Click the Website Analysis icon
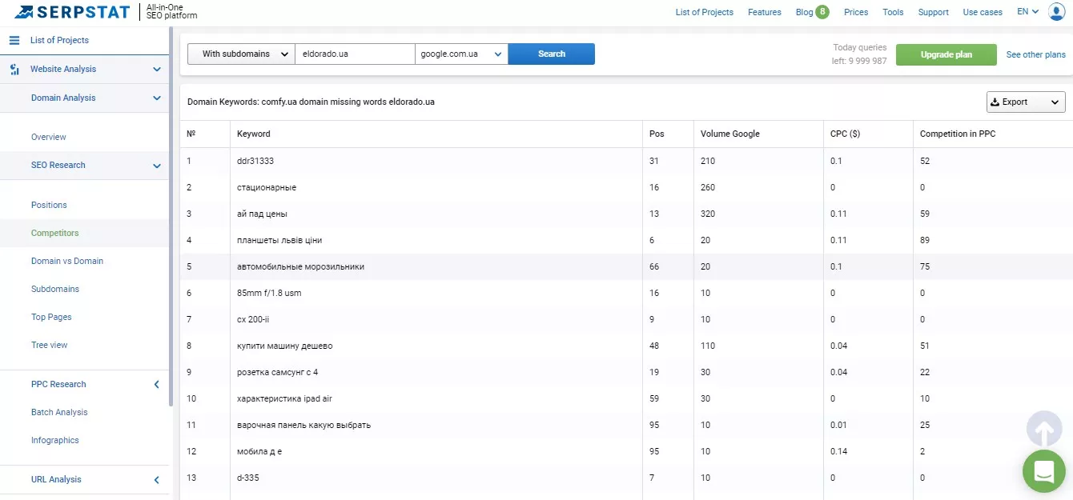The width and height of the screenshot is (1073, 500). (14, 69)
